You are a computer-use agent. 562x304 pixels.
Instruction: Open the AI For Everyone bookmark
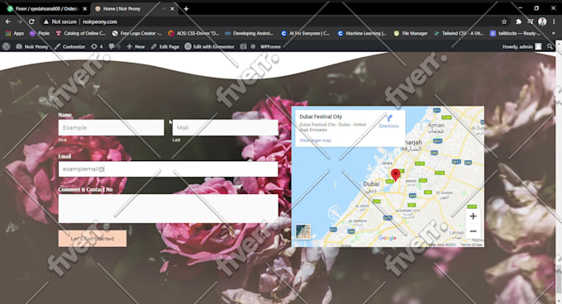305,33
